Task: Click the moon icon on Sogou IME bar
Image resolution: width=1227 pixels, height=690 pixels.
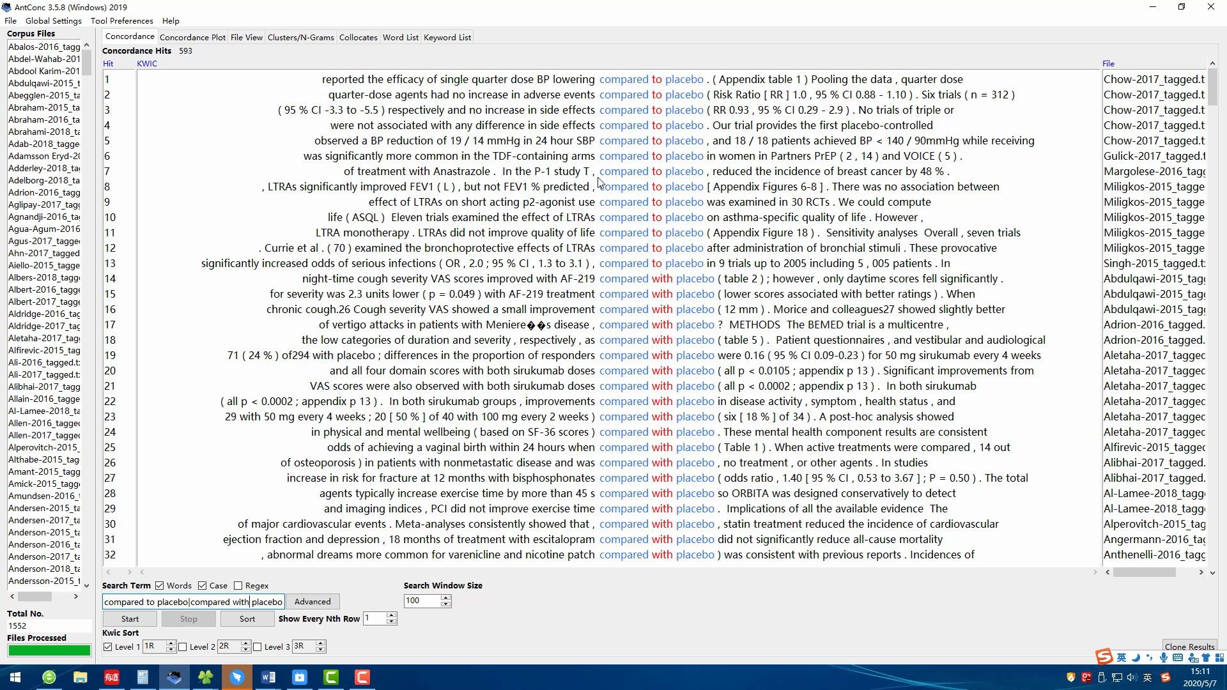Action: pyautogui.click(x=1136, y=657)
